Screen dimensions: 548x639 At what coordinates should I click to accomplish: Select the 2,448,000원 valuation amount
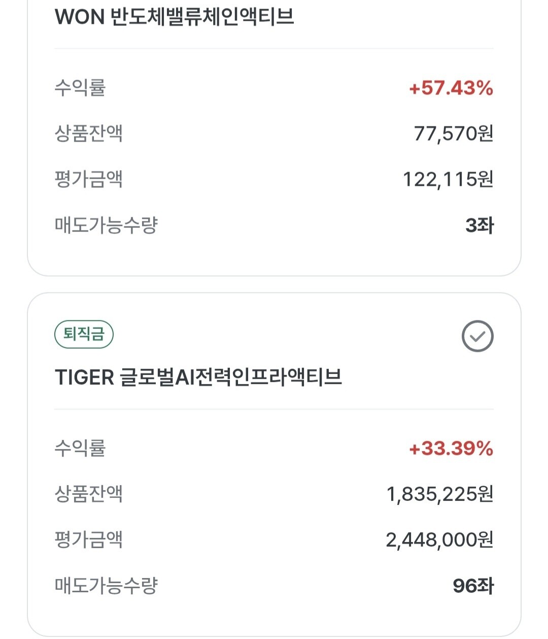tap(439, 540)
